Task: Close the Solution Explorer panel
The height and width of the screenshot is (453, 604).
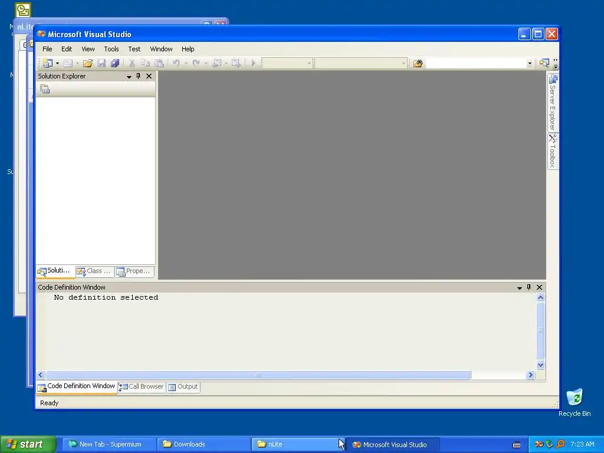Action: tap(149, 76)
